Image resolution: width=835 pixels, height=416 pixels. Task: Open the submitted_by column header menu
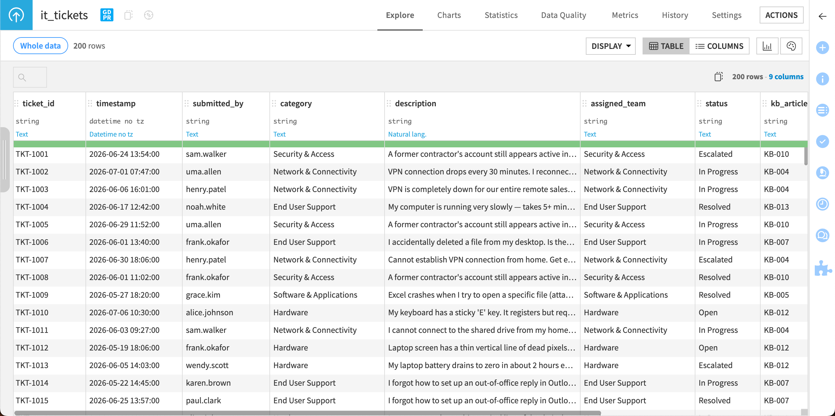218,103
